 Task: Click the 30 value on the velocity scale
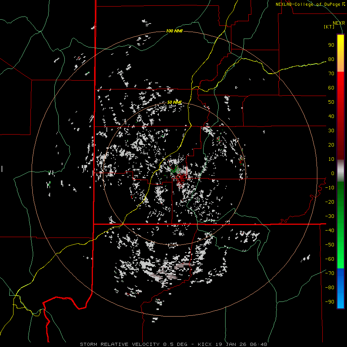click(x=331, y=131)
